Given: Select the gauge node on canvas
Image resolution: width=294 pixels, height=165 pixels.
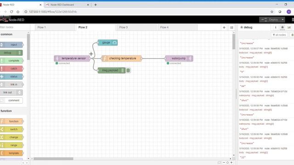Looking at the screenshot, I should click(107, 43).
